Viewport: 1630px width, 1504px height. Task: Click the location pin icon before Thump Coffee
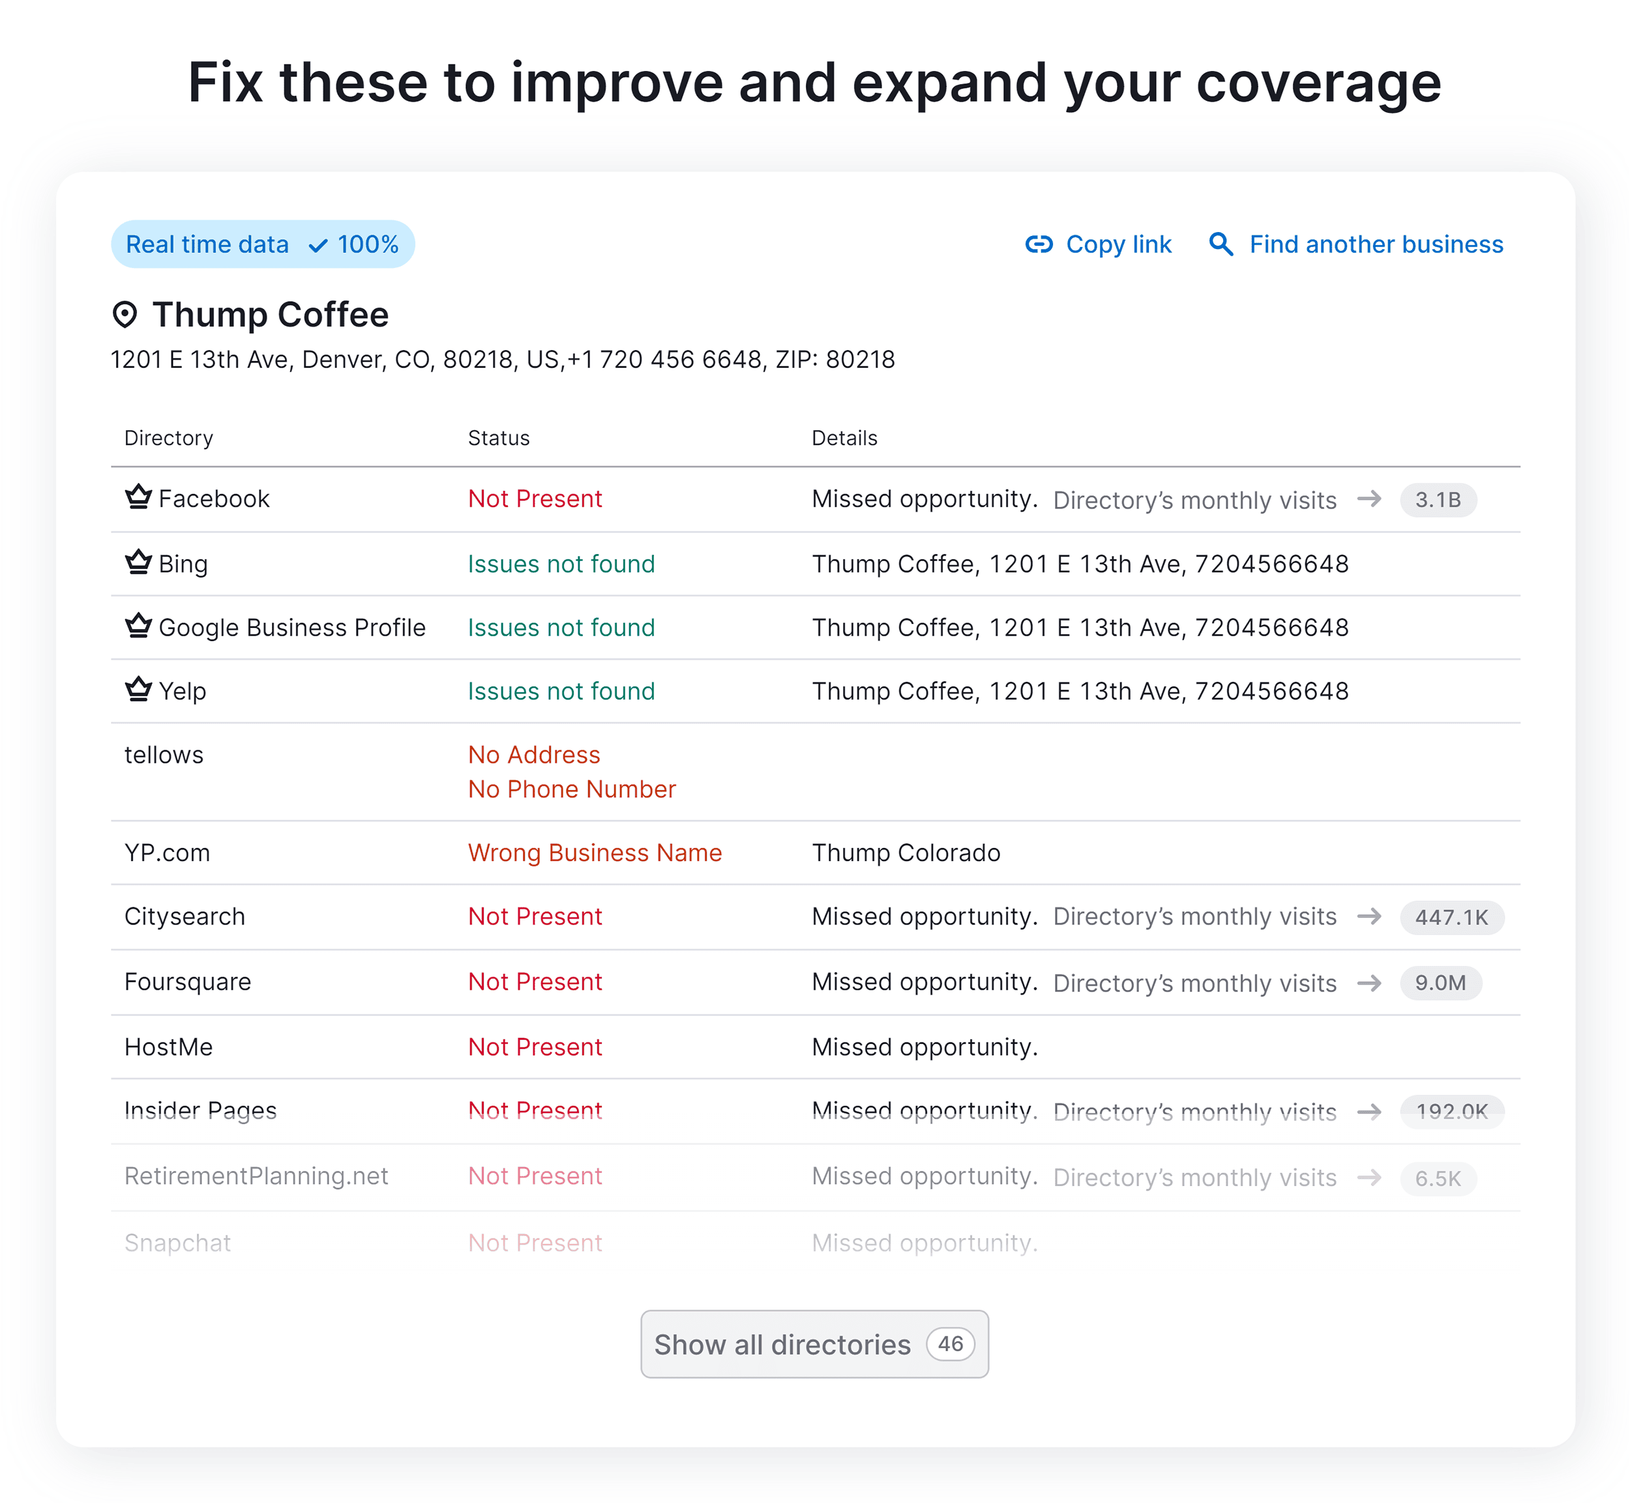click(127, 314)
